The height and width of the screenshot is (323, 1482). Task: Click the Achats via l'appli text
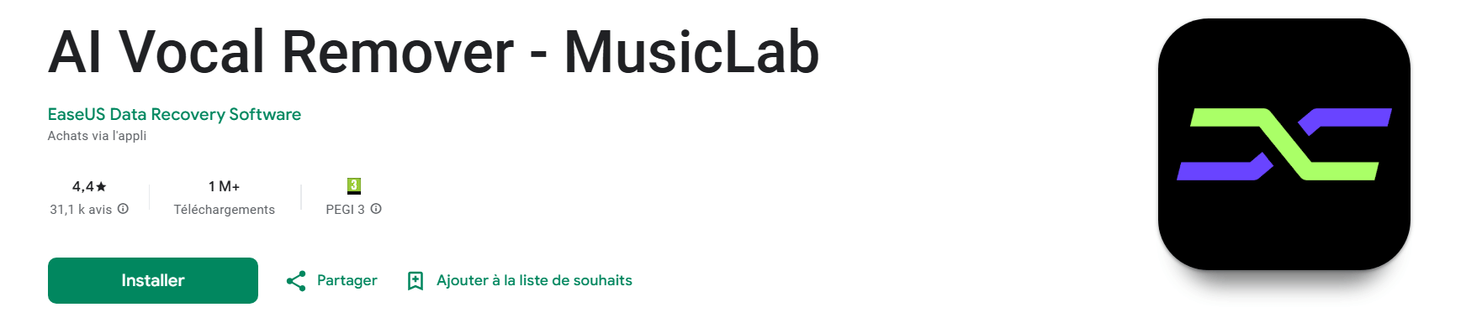coord(97,136)
